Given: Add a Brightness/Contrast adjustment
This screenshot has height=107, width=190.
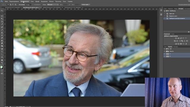Looking at the screenshot, I should click(x=176, y=38).
